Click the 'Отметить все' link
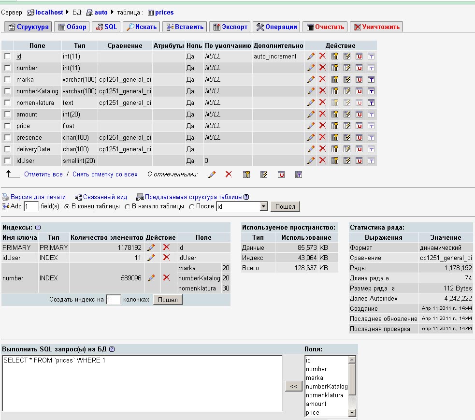This screenshot has height=420, width=475. click(x=43, y=174)
